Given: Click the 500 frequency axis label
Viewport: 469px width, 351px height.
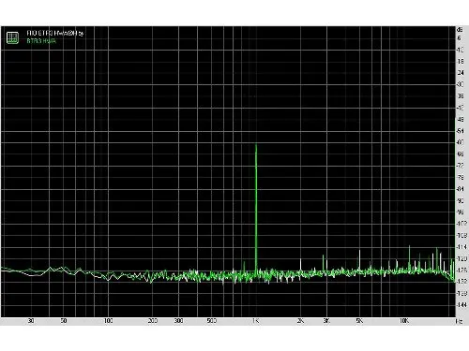Looking at the screenshot, I should click(212, 321).
